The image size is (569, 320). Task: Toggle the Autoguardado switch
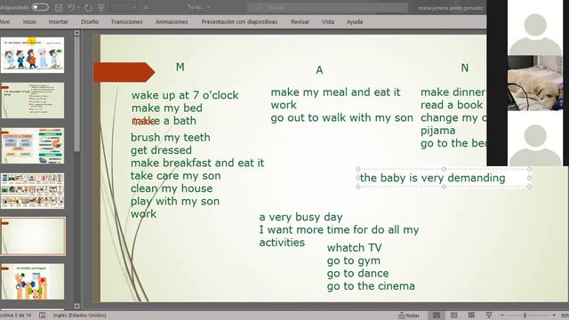click(39, 7)
